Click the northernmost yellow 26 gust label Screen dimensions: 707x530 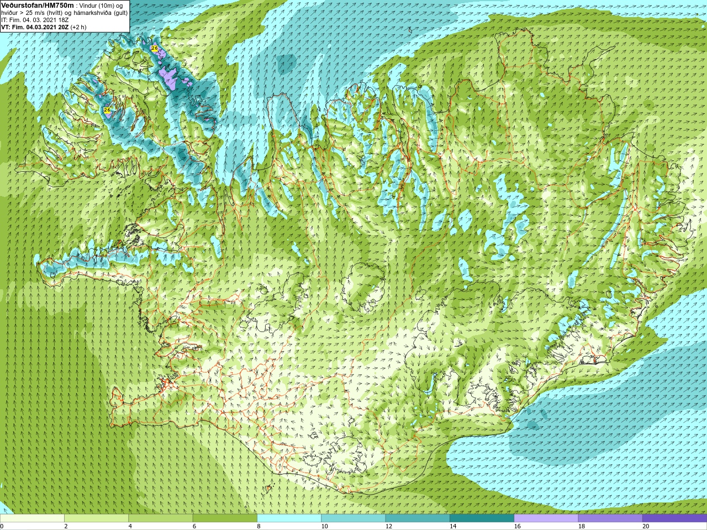click(155, 49)
